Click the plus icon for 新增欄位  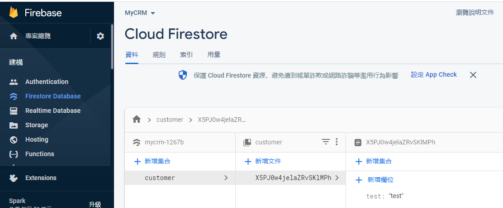[x=359, y=180]
